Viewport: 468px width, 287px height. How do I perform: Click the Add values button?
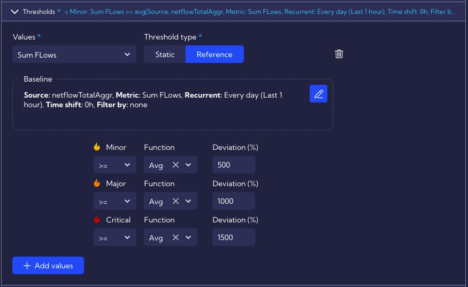coord(48,265)
